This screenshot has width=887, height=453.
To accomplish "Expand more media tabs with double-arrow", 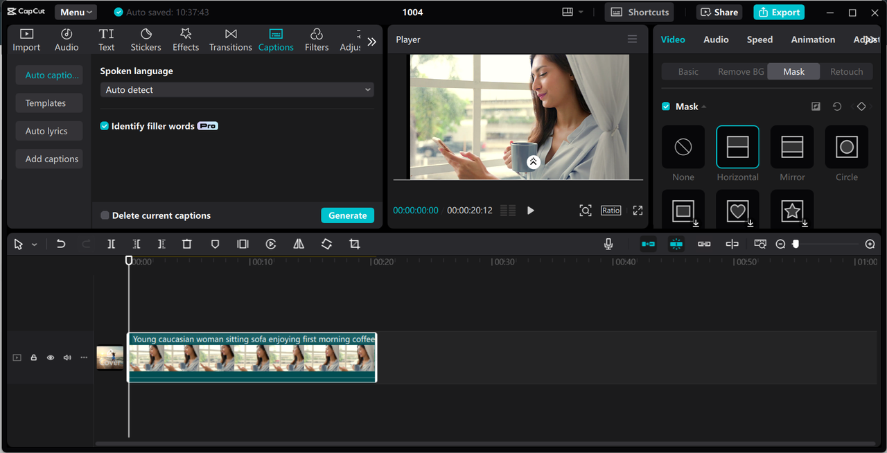I will coord(372,42).
